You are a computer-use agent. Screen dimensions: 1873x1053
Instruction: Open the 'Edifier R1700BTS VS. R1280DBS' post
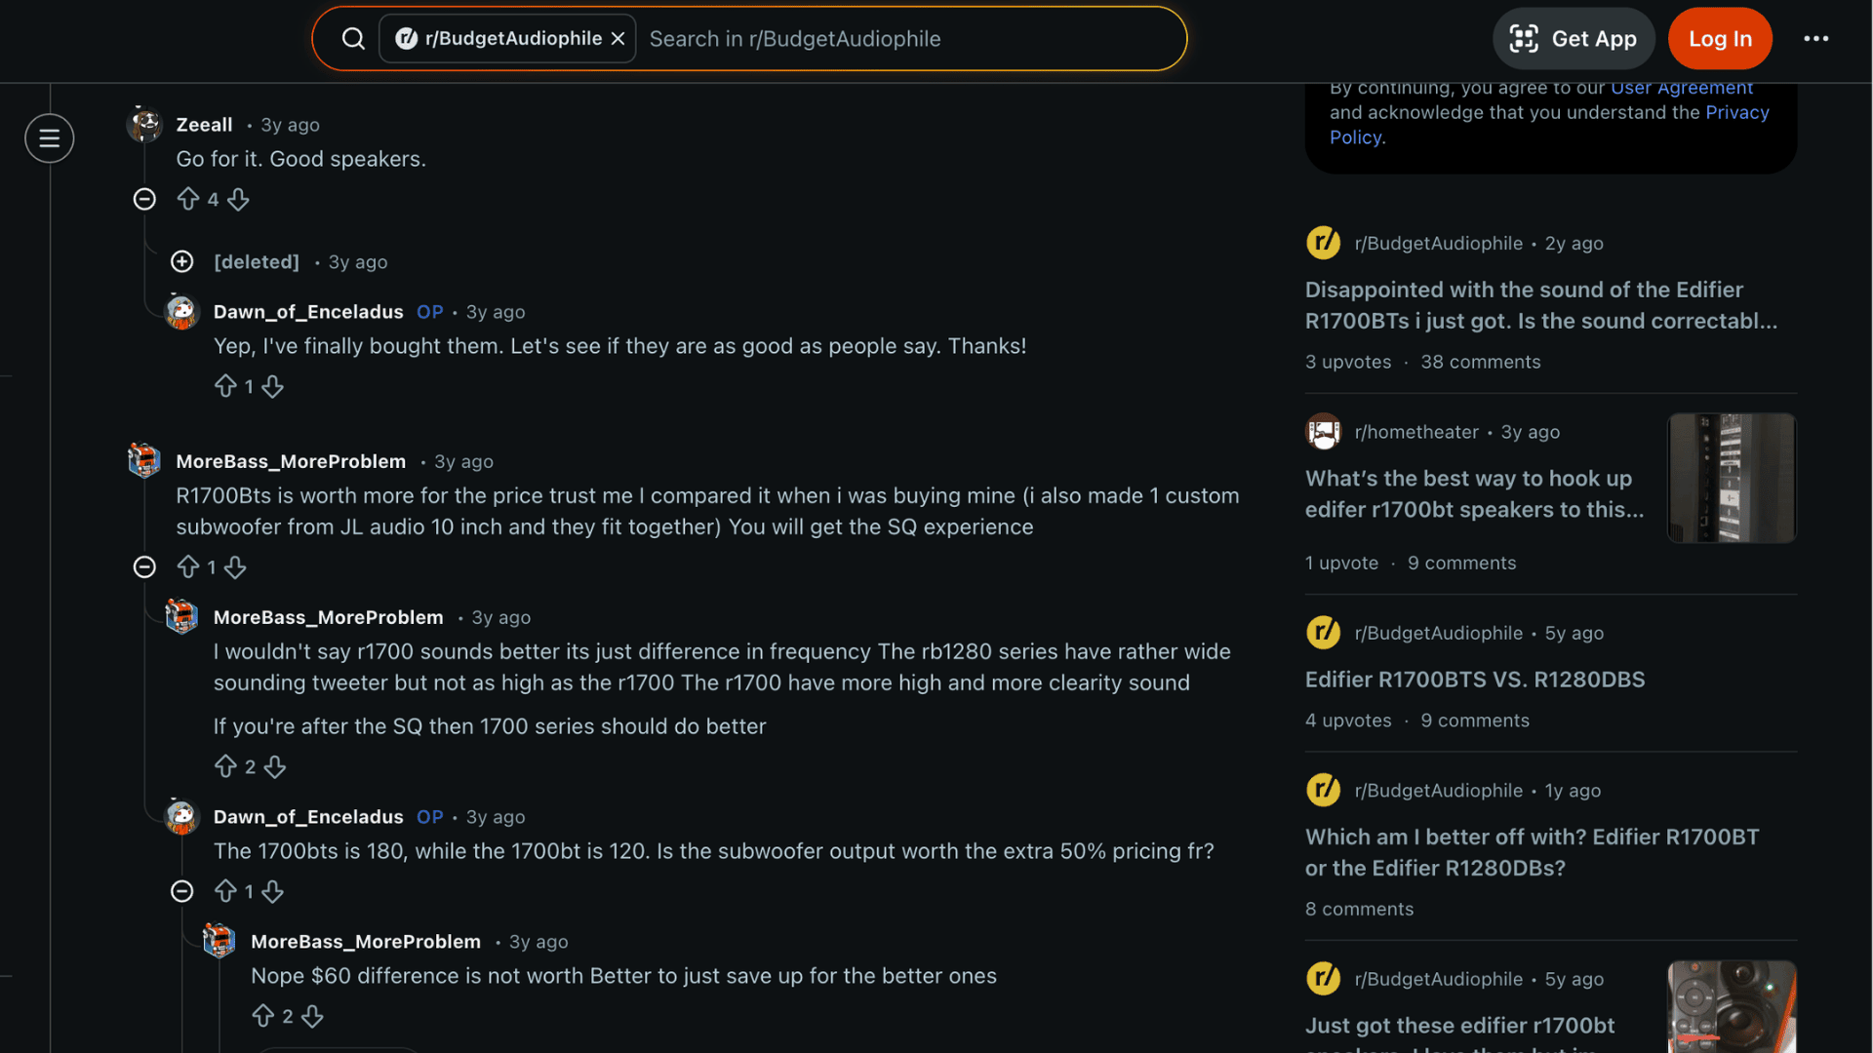click(1474, 680)
